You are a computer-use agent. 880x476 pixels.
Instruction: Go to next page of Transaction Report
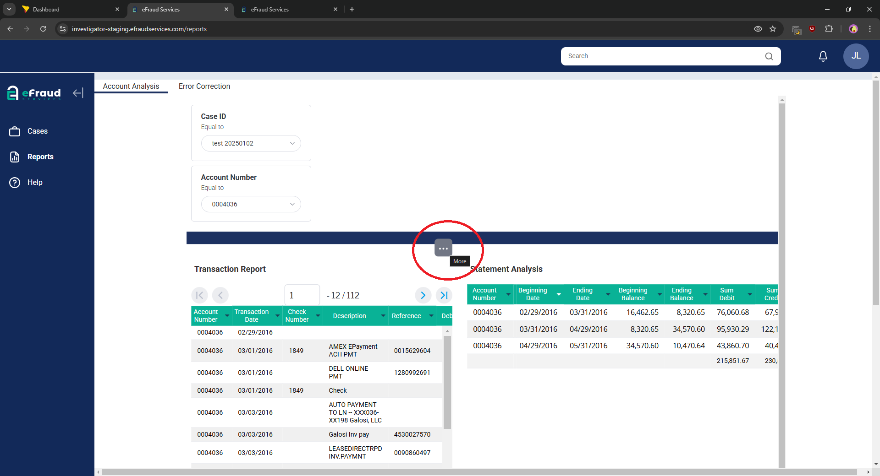(x=423, y=295)
